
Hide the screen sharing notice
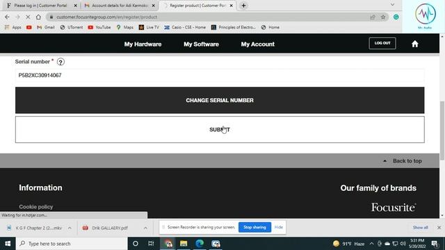tap(278, 227)
